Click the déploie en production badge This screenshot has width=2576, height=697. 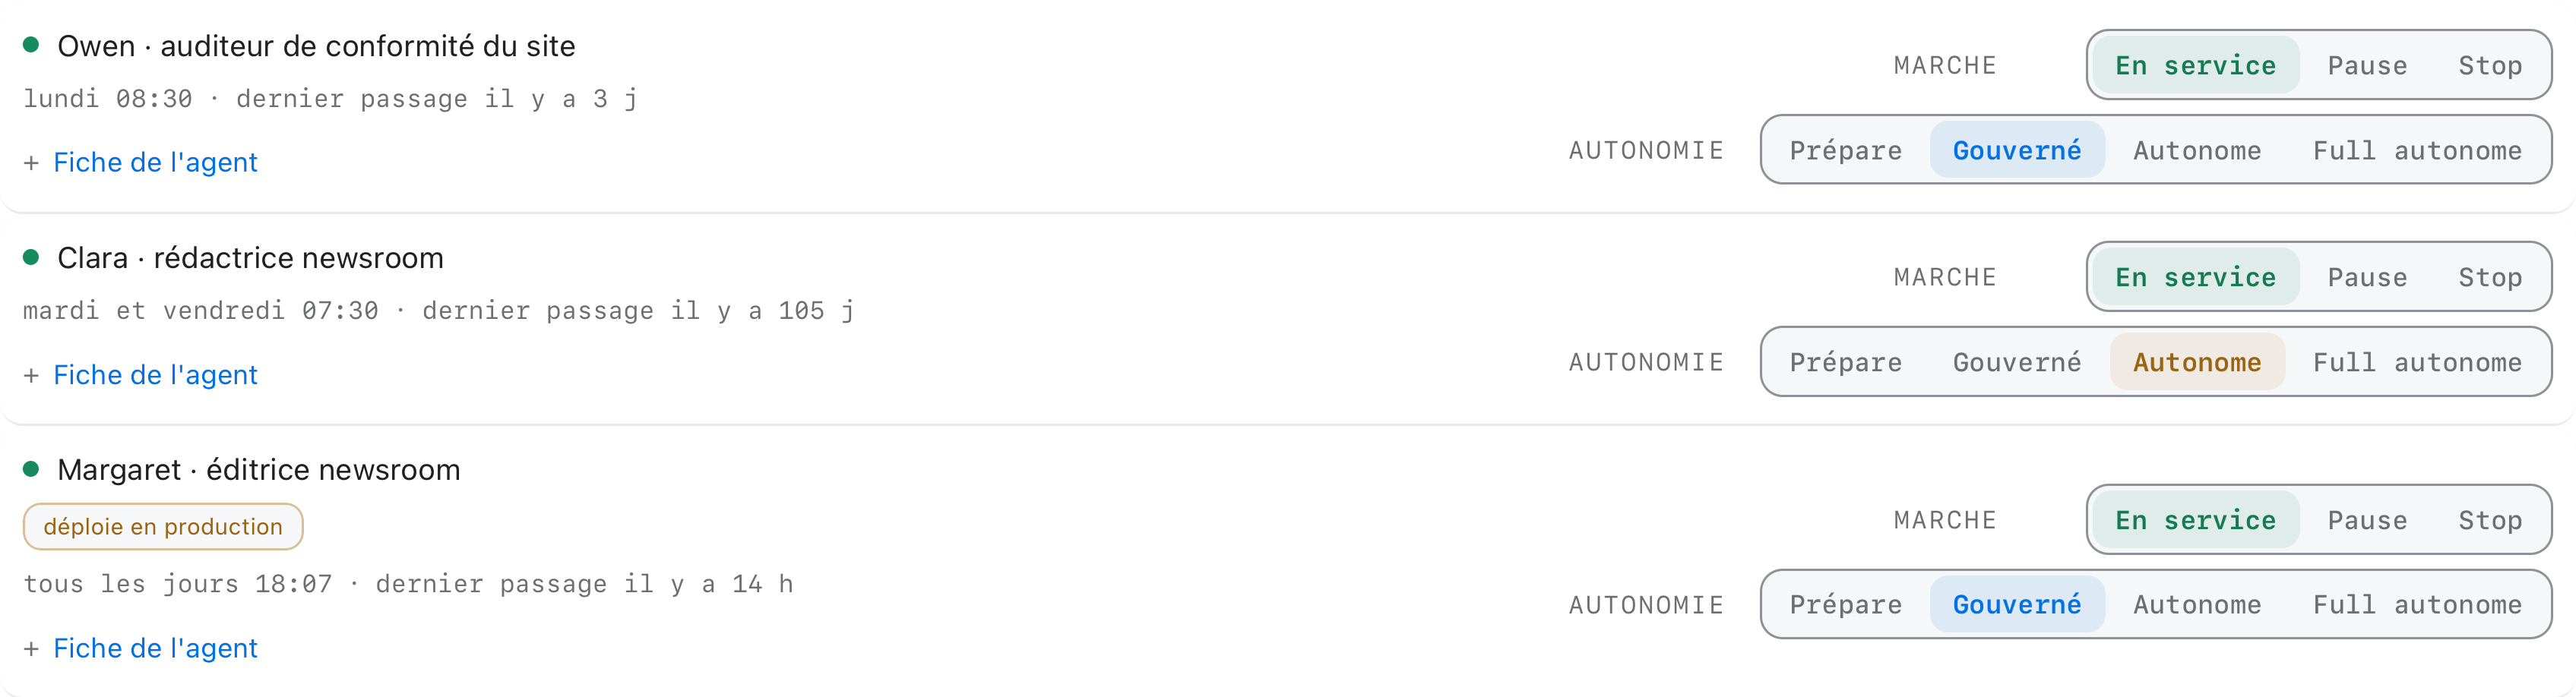click(163, 526)
